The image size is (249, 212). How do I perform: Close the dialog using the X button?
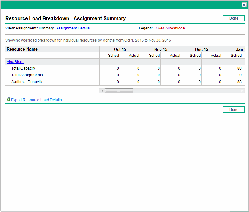tap(244, 5)
